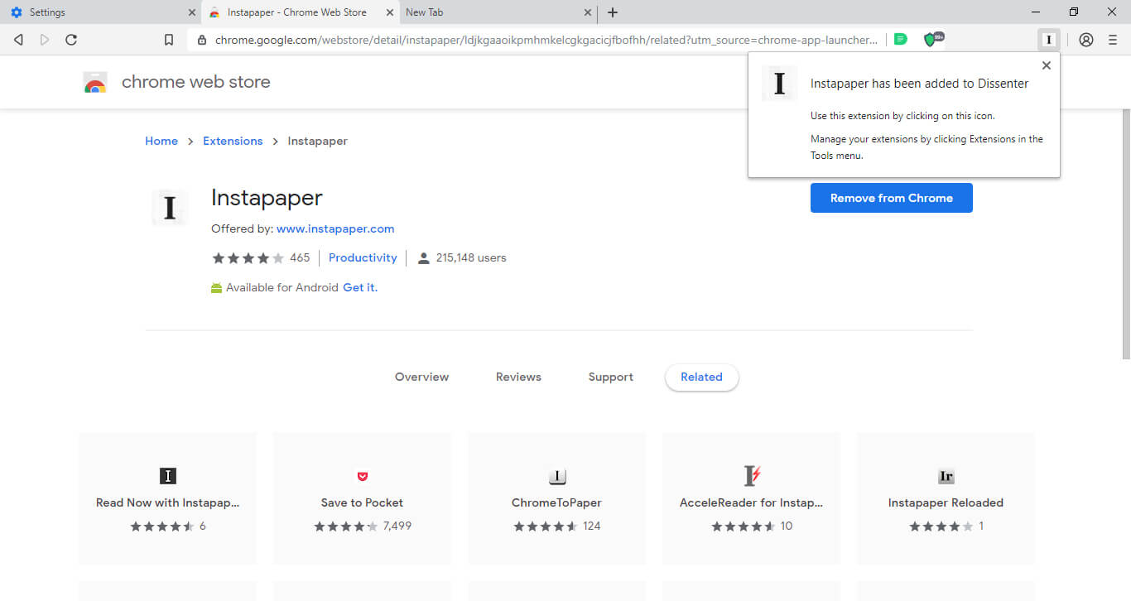Open www.instapaper.com link
The width and height of the screenshot is (1131, 601).
click(x=335, y=229)
